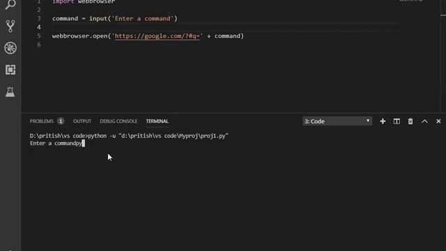The image size is (446, 251).
Task: Create a new terminal with plus icon
Action: (x=383, y=121)
